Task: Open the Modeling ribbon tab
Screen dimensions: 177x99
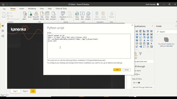Action: [32, 9]
